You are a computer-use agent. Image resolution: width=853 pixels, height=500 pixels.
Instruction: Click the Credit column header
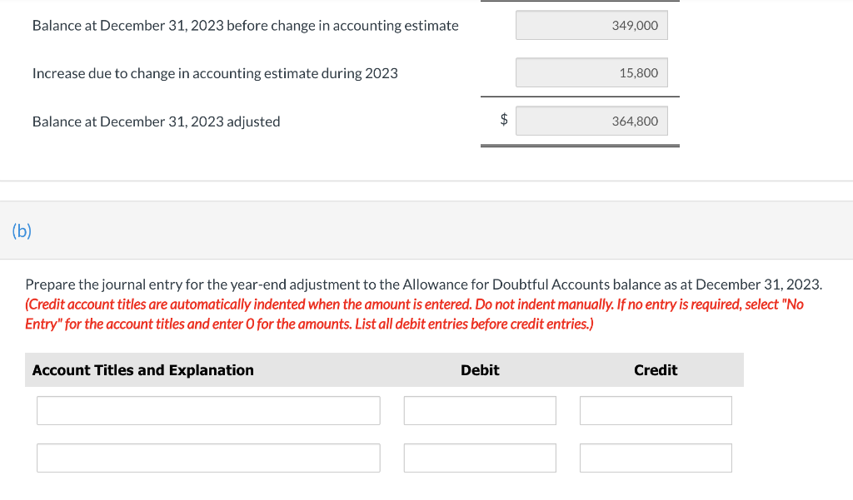pyautogui.click(x=656, y=370)
